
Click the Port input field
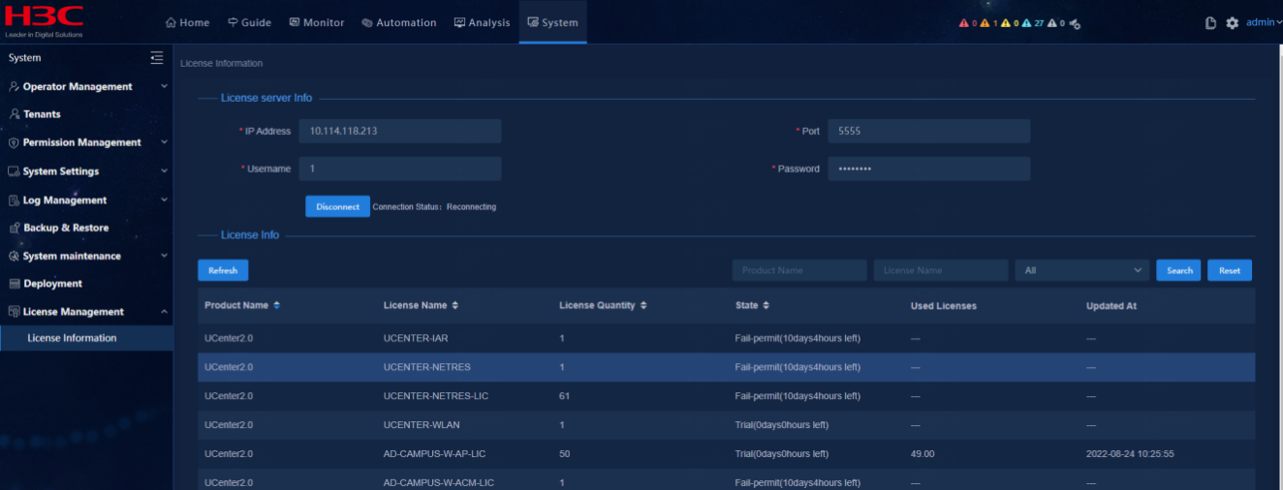click(928, 131)
